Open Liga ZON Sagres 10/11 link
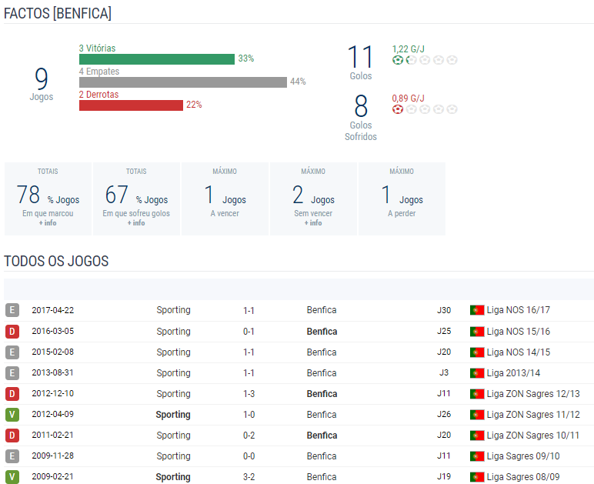Viewport: 594px width, 484px height. [533, 436]
